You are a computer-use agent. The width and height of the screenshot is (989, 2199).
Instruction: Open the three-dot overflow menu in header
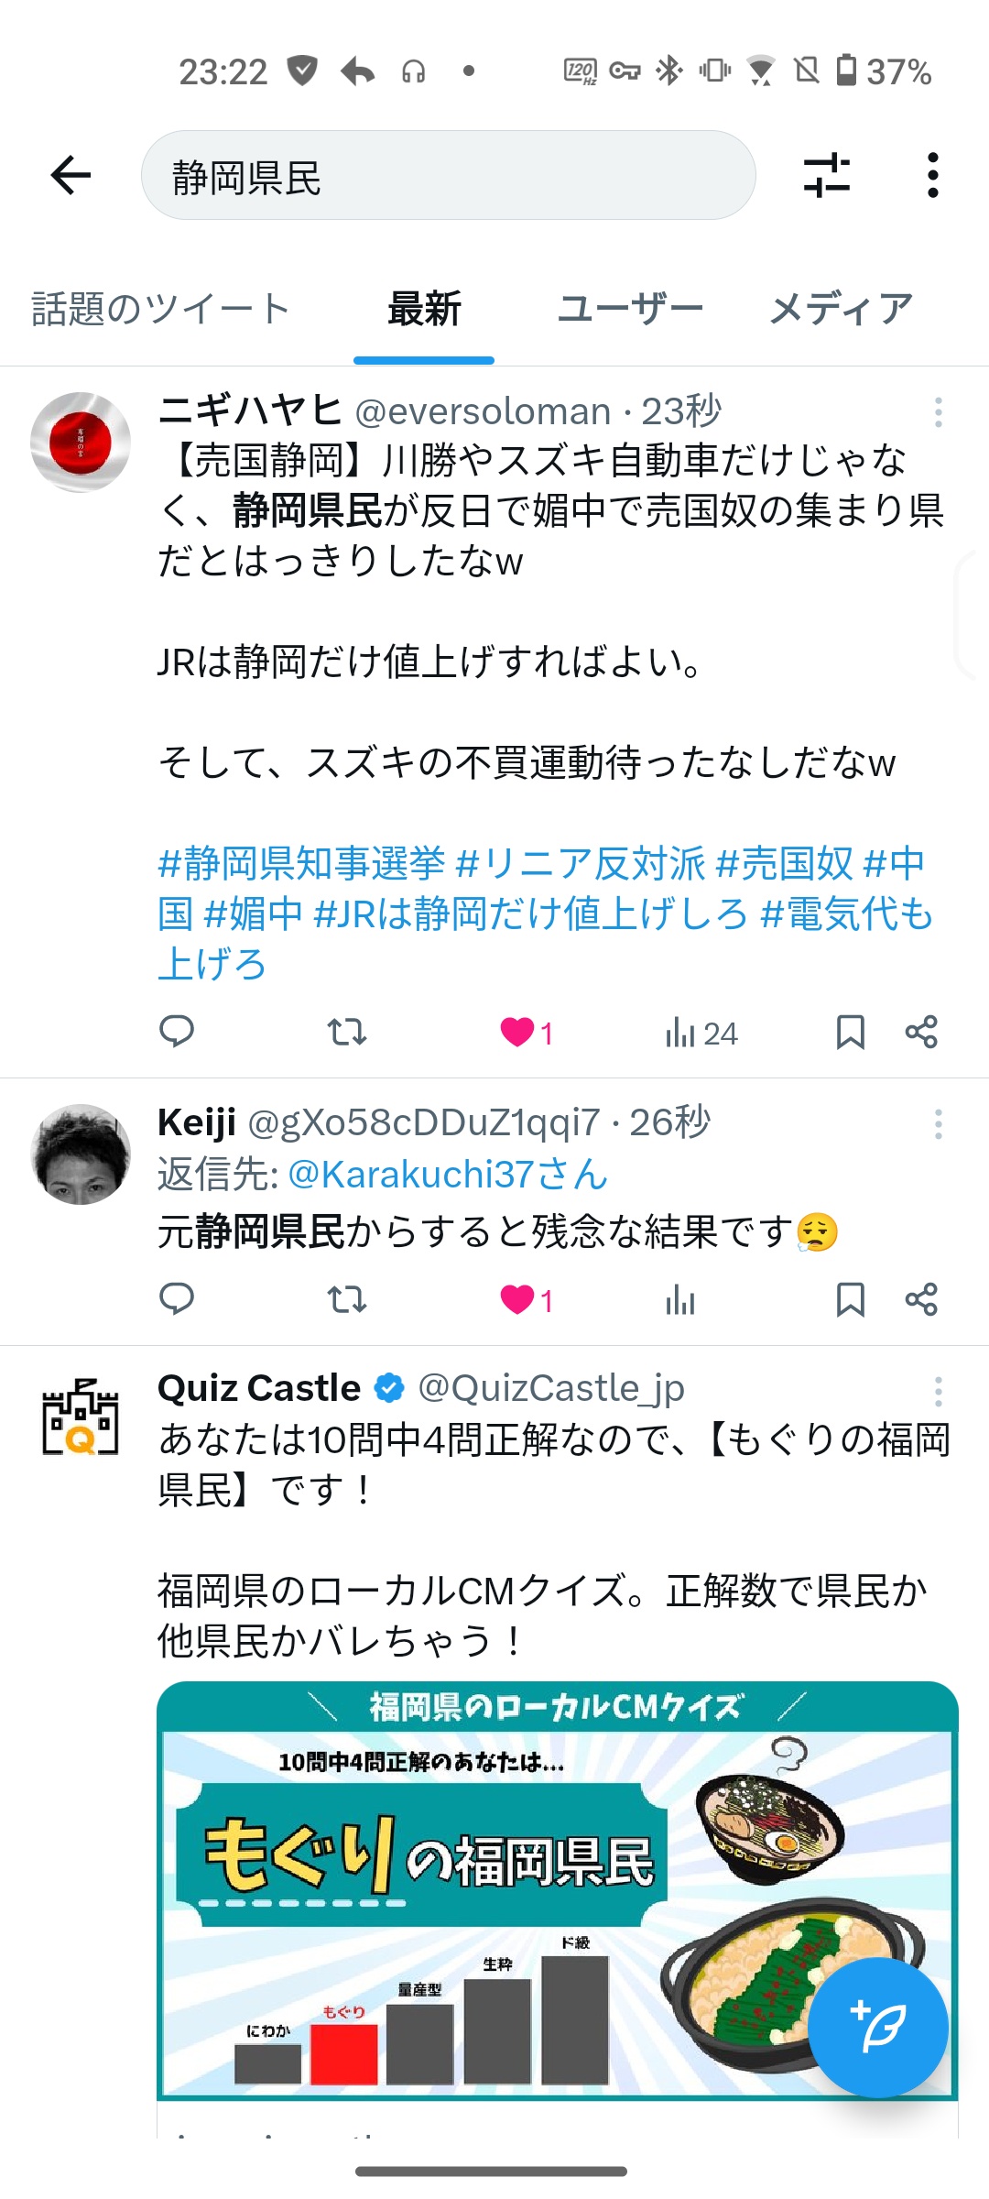932,175
